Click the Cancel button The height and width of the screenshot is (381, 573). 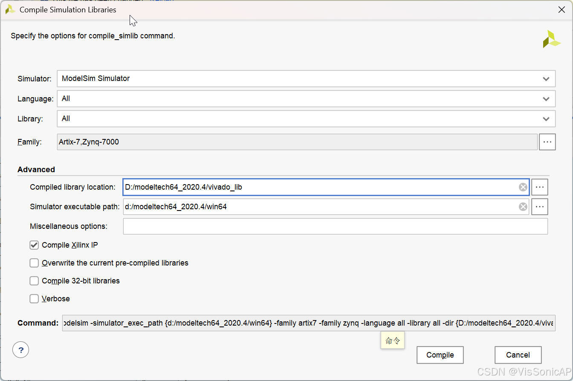pos(518,355)
